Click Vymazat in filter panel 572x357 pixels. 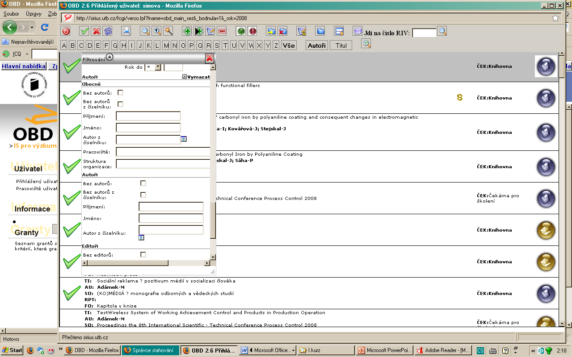(x=199, y=77)
